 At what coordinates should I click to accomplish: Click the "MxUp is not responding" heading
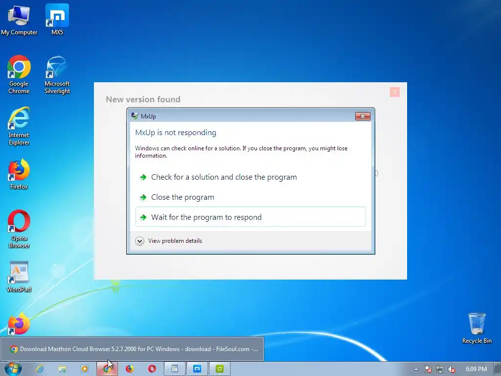coord(176,132)
